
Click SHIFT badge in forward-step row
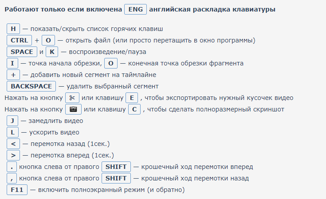(x=116, y=167)
